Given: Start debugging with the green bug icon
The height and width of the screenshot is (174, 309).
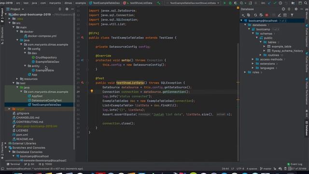Looking at the screenshot, I should 230,3.
